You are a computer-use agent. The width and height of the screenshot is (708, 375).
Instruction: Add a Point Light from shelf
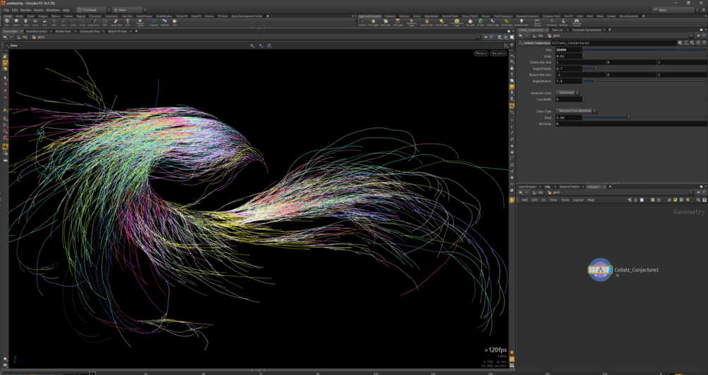point(373,22)
